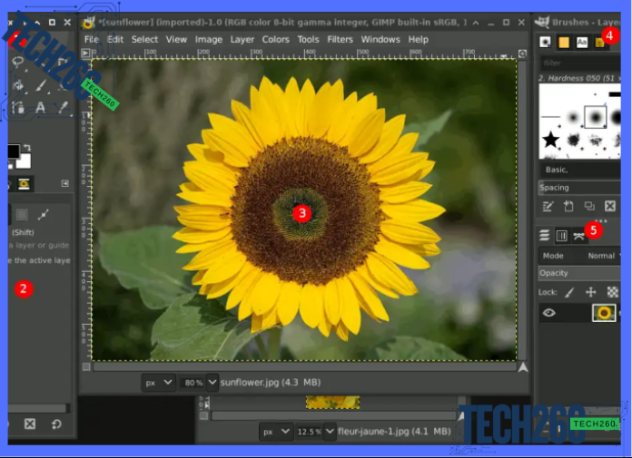Switch to the Channels tab
632x458 pixels.
coord(561,236)
